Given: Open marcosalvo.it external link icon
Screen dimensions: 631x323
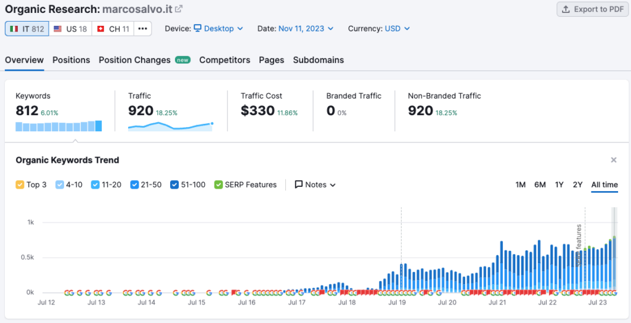Looking at the screenshot, I should pyautogui.click(x=179, y=9).
